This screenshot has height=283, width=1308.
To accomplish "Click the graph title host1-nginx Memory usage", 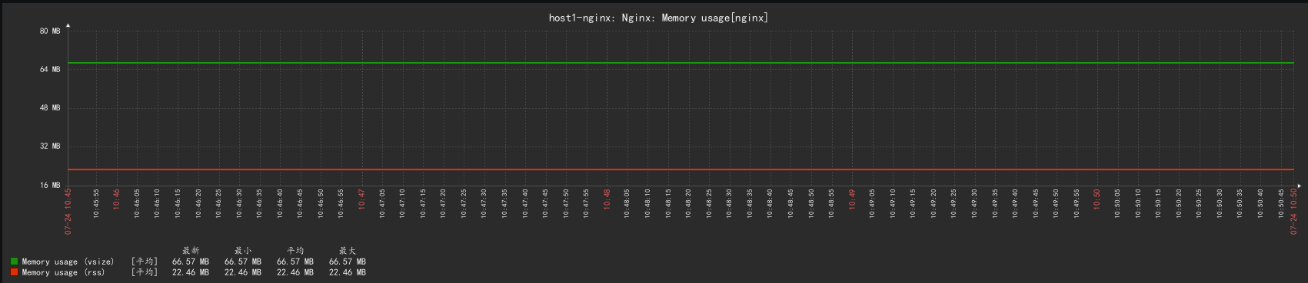I will [658, 18].
